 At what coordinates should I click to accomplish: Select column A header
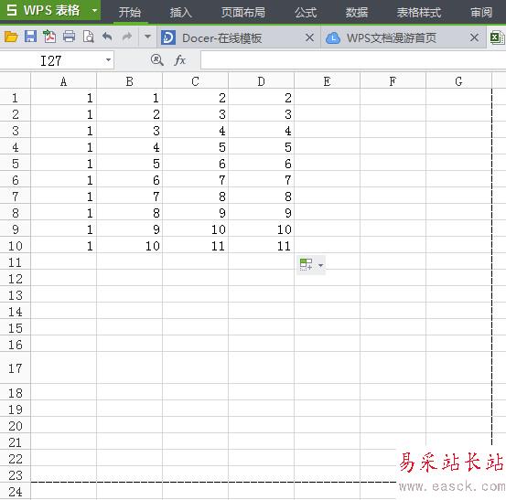tap(63, 81)
